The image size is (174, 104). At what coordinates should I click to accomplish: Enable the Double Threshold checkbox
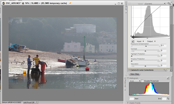[x=142, y=81]
